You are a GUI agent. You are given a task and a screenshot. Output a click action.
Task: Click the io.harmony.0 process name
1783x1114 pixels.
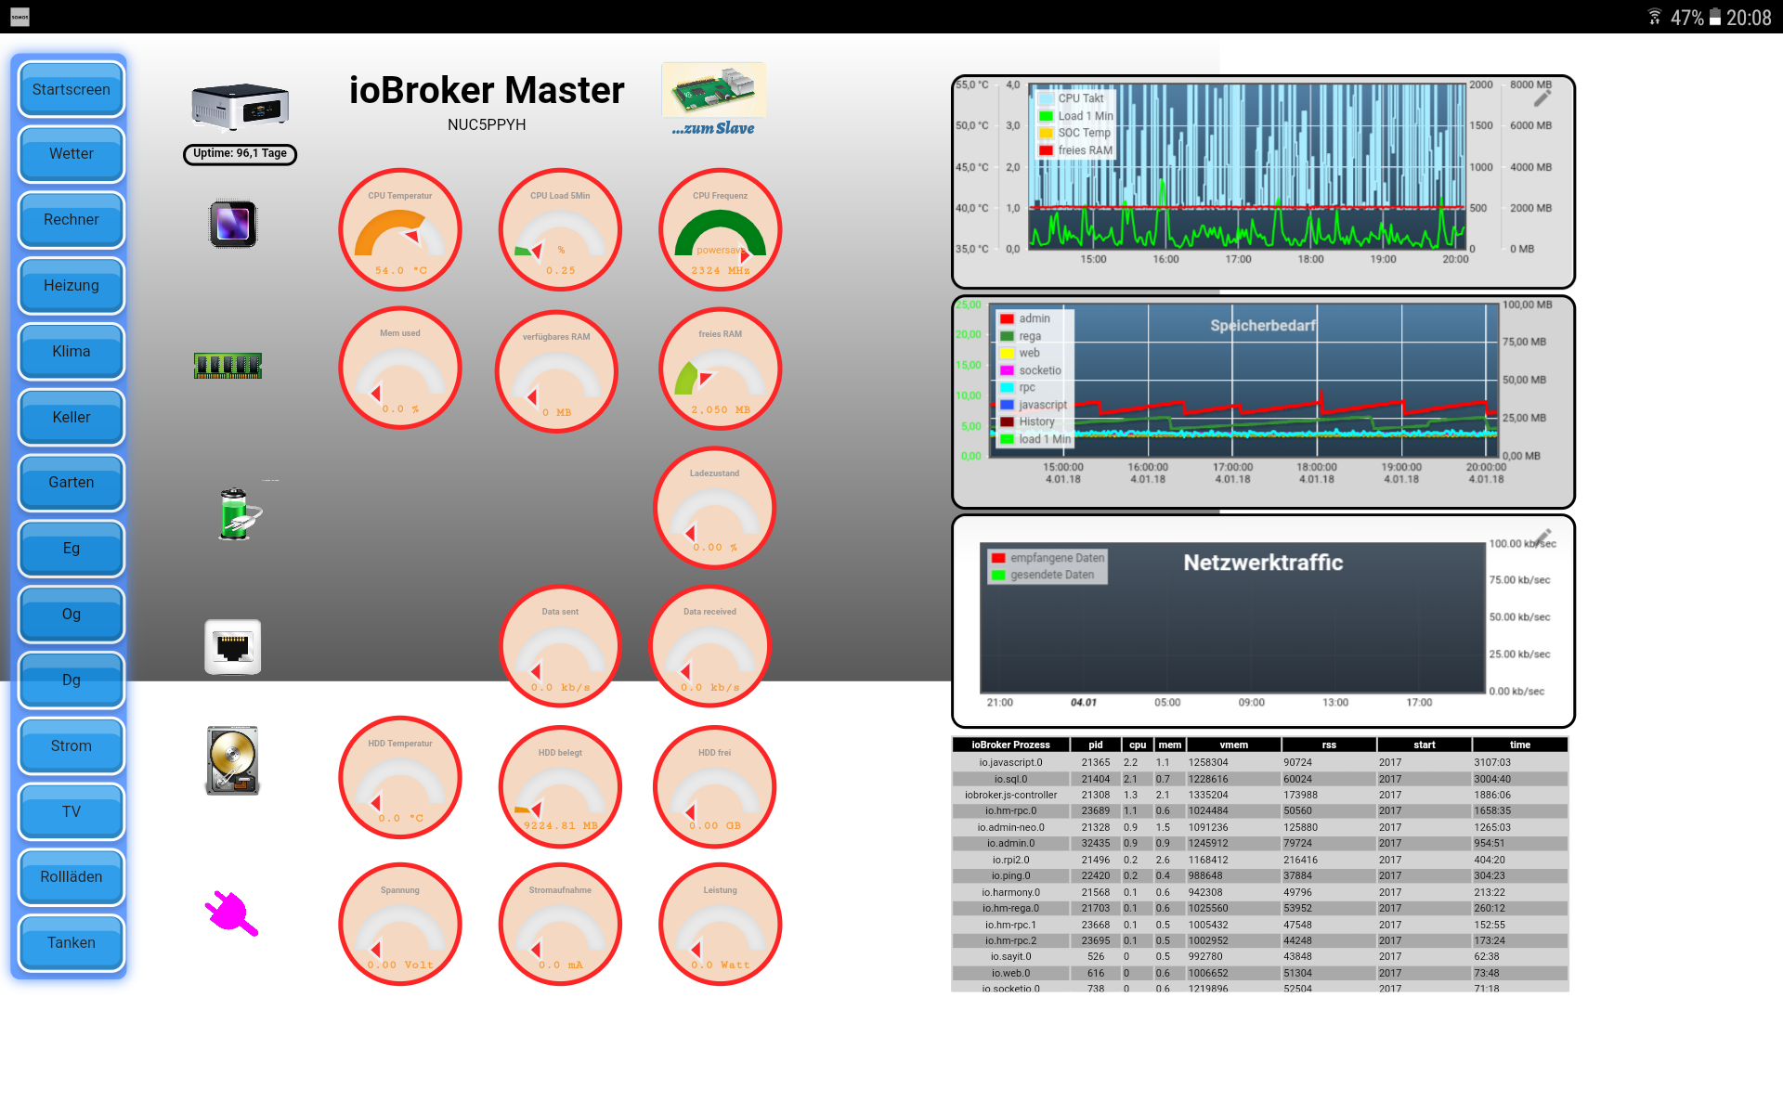[x=1010, y=892]
